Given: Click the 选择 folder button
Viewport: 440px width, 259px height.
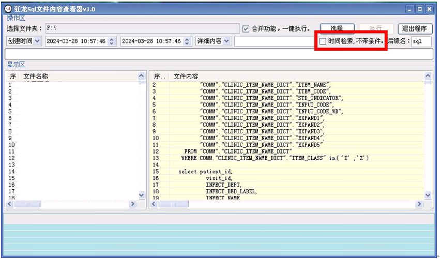Looking at the screenshot, I should tap(337, 28).
